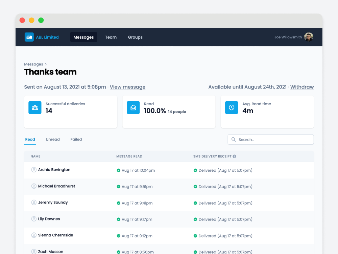Click the SMS Delivery Receipt info icon

pyautogui.click(x=234, y=156)
